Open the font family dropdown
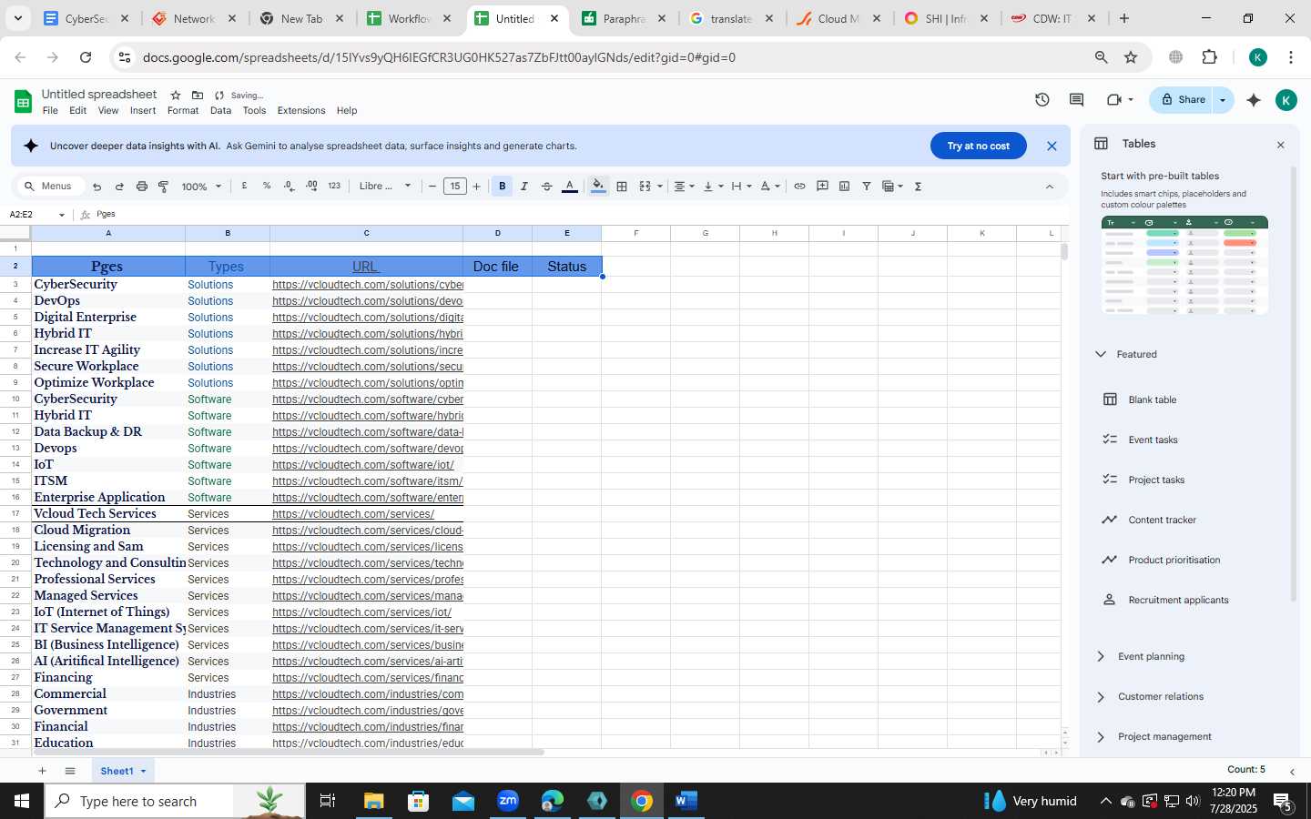 point(385,187)
